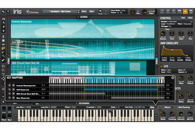195x130 pixels.
Task: Select the zoom magnifier tool in Tools
Action: point(4,27)
